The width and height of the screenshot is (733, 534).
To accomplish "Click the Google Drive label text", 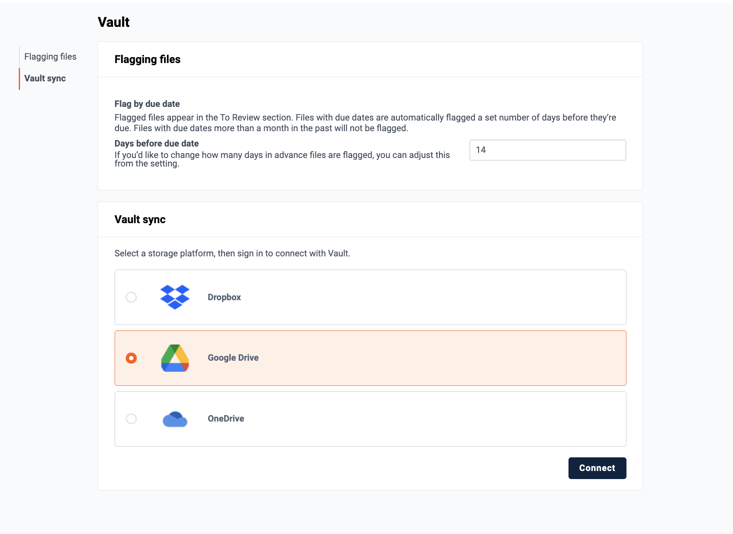I will [233, 358].
